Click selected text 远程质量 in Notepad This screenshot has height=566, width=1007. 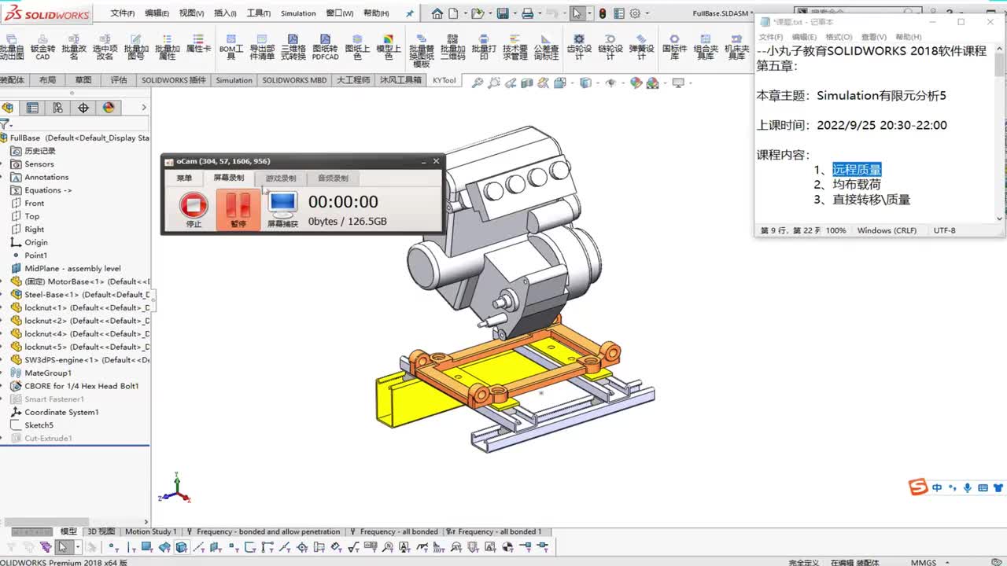coord(857,170)
